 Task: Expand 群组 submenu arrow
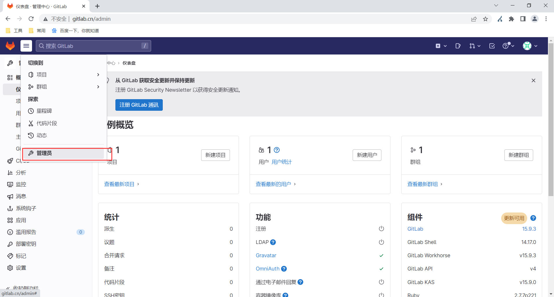pos(98,87)
